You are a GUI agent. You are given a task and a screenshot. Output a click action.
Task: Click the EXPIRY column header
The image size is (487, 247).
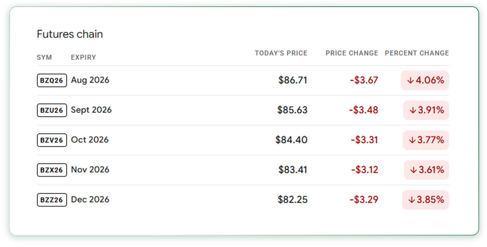click(83, 57)
